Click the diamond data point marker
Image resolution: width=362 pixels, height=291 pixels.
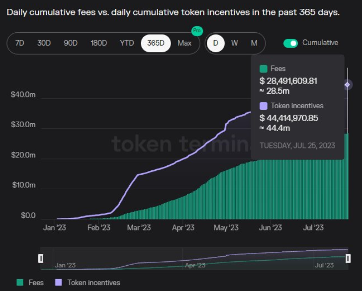348,85
